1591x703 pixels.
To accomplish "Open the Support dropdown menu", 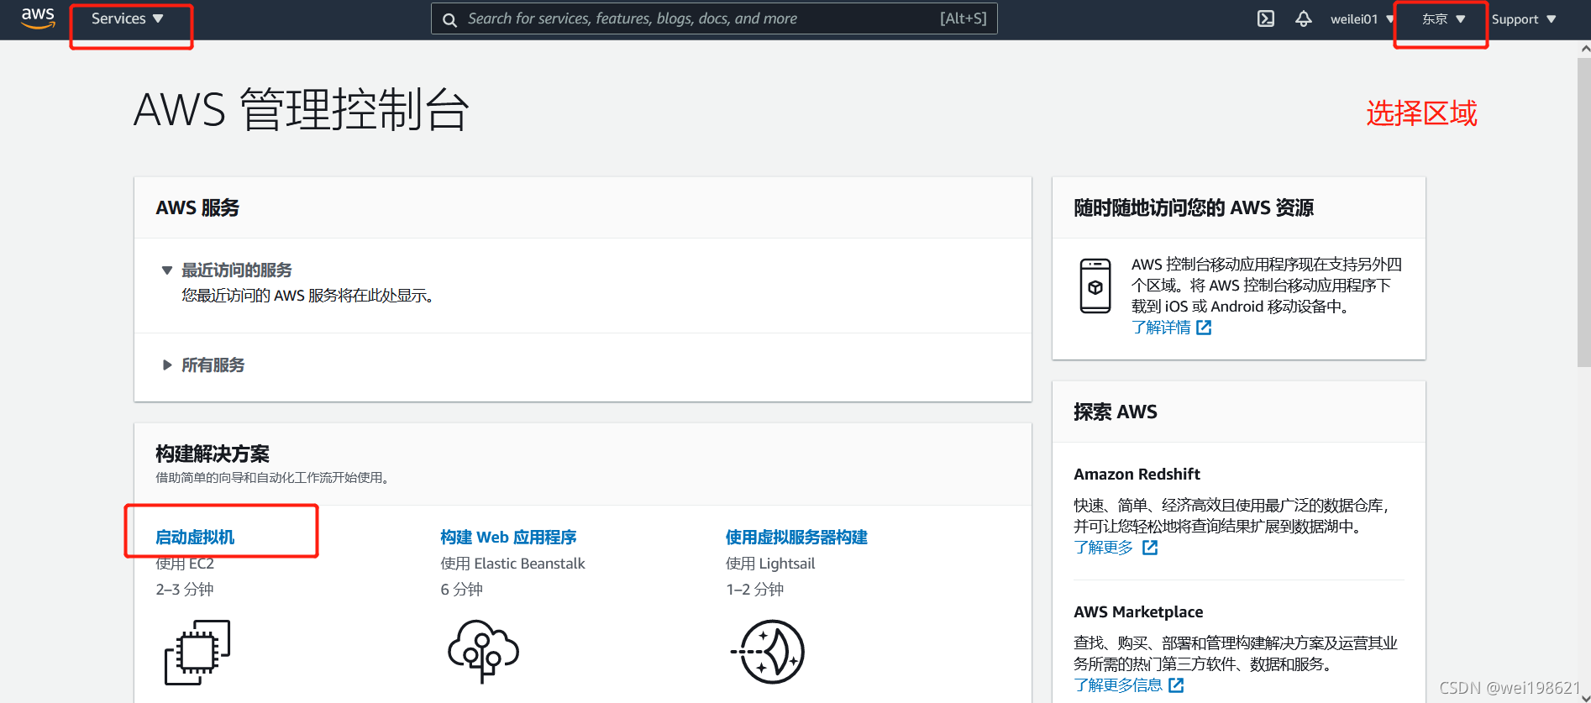I will coord(1524,19).
